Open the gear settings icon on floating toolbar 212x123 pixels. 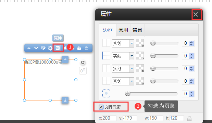pos(50,48)
